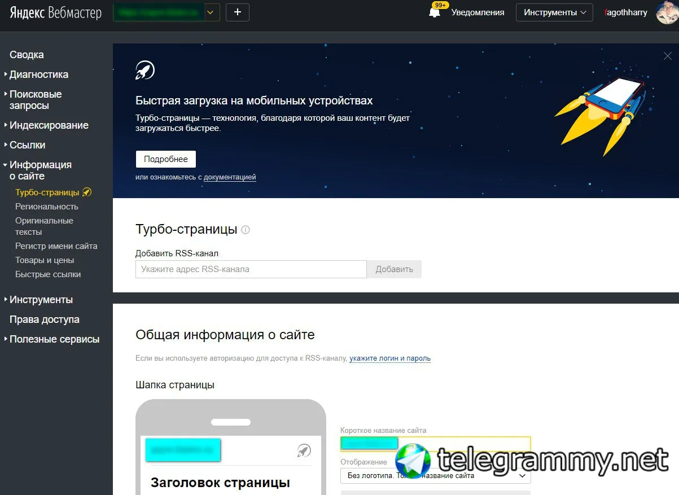Open the user avatar picture
This screenshot has width=679, height=495.
point(667,12)
